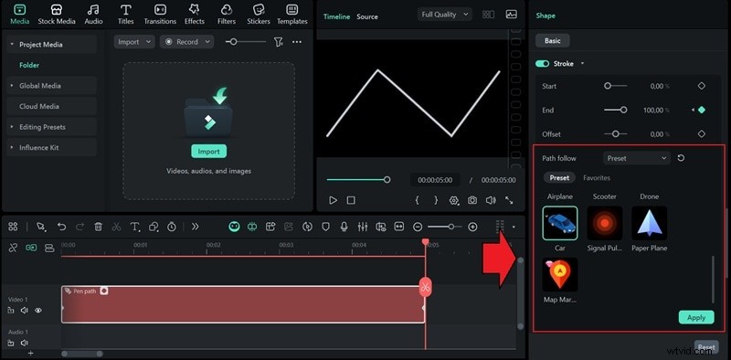Open the Filters tab

(x=226, y=15)
